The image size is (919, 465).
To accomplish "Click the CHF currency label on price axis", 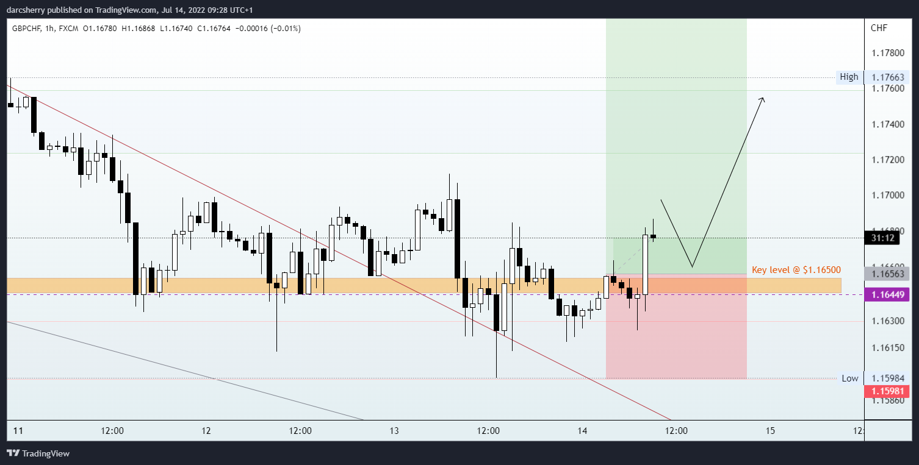I will [879, 28].
